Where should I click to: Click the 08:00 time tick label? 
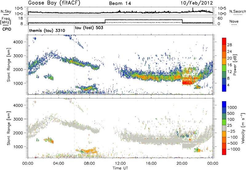pos(89,164)
